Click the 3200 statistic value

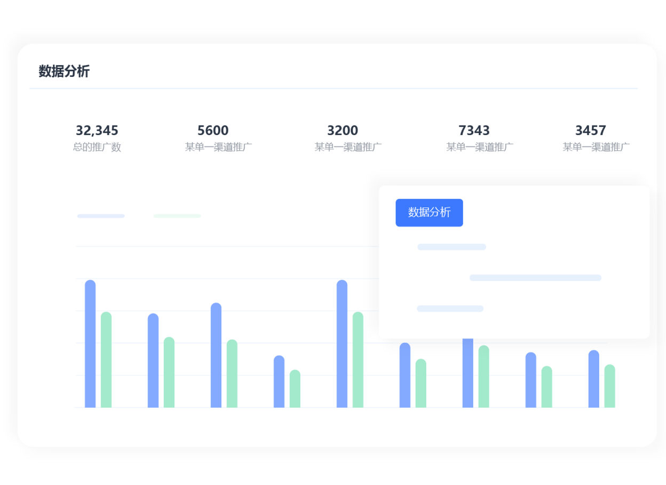pos(343,130)
